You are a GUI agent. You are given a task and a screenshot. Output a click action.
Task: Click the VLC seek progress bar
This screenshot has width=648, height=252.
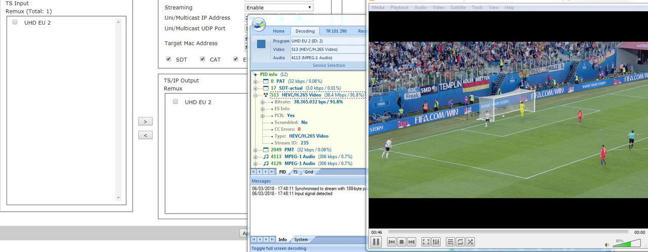(508, 232)
